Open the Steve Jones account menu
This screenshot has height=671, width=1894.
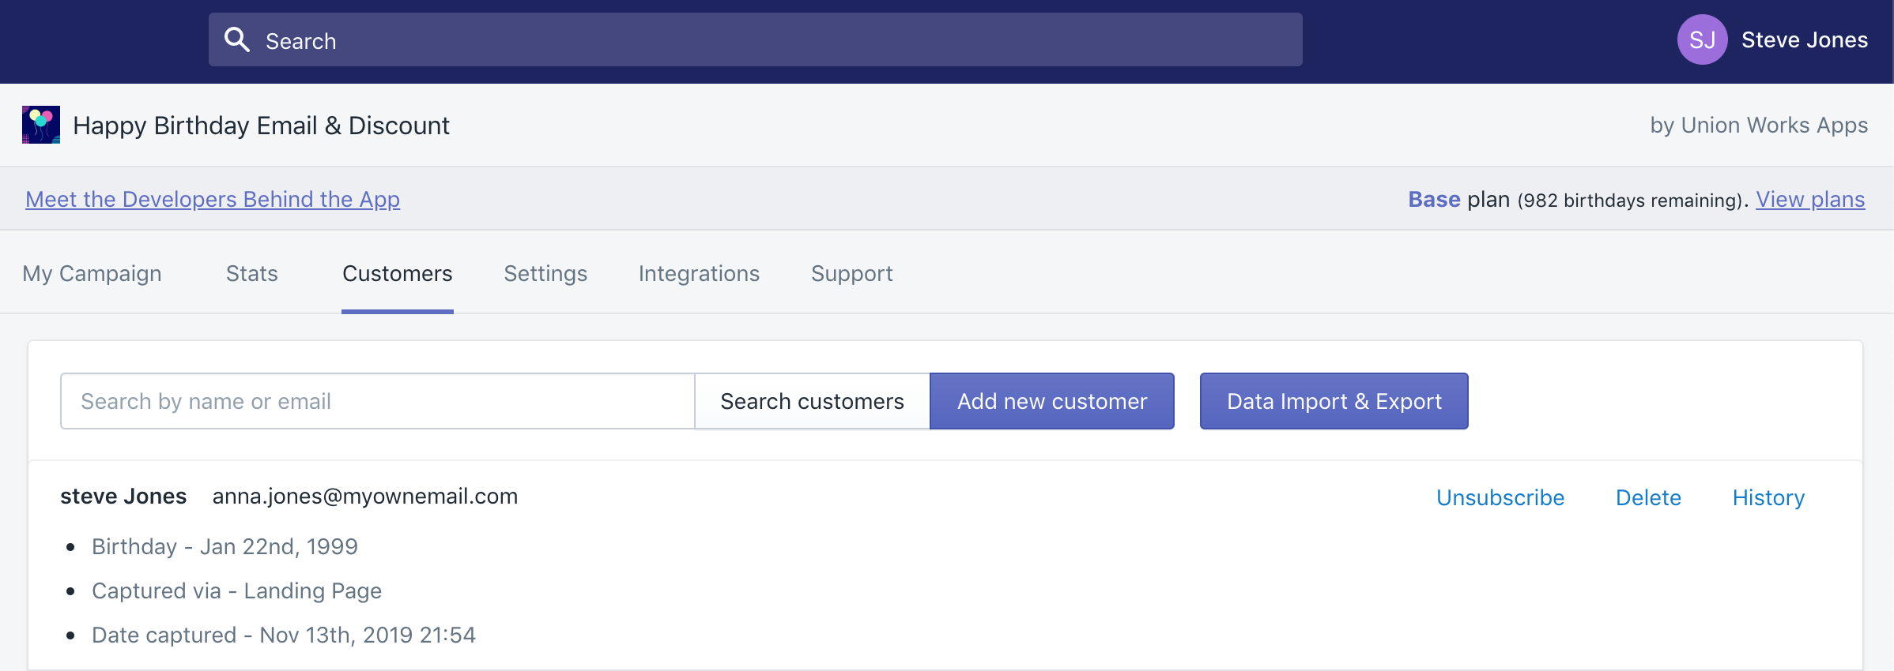(x=1804, y=40)
